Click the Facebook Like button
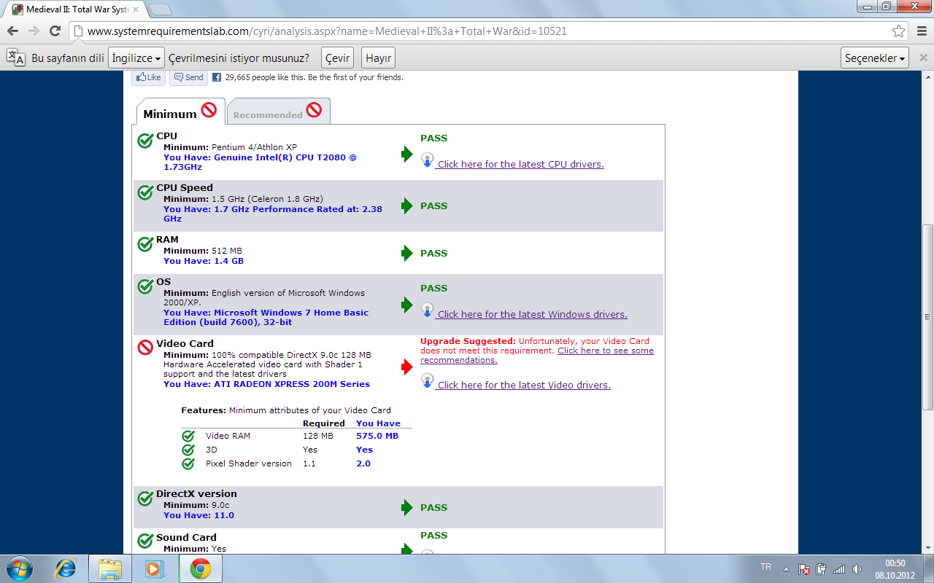This screenshot has height=583, width=934. [148, 77]
